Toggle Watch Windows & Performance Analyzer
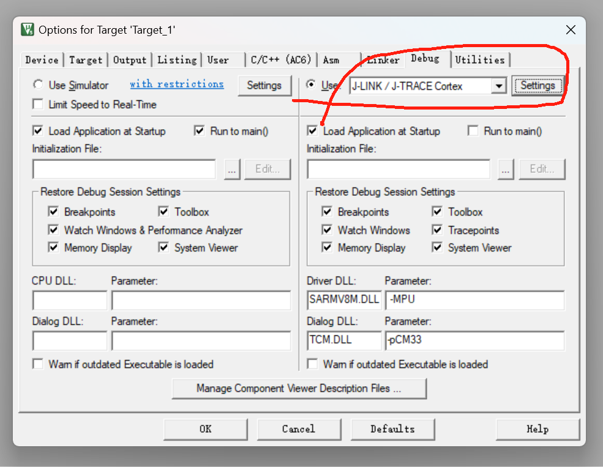This screenshot has width=603, height=467. [53, 230]
